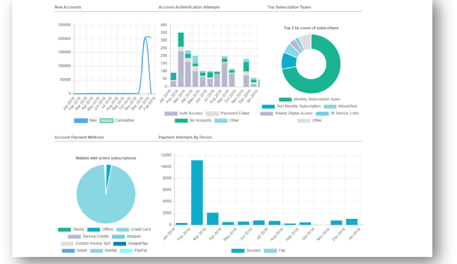Toggle the Success legend in Payment Attempts
The image size is (457, 264).
(x=245, y=251)
